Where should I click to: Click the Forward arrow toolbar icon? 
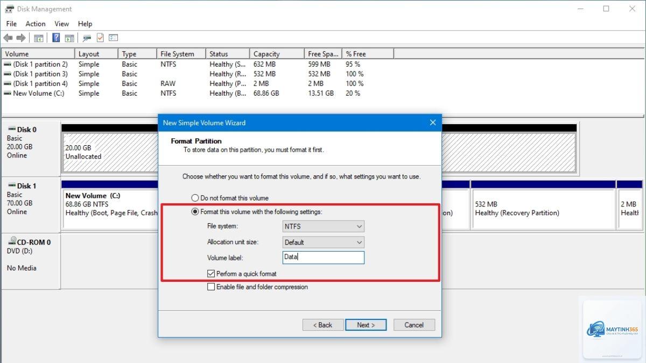point(21,38)
